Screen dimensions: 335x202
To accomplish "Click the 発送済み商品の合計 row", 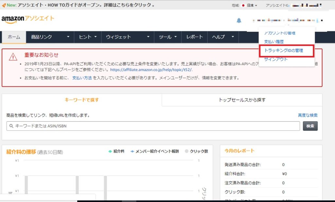I will (x=271, y=165).
